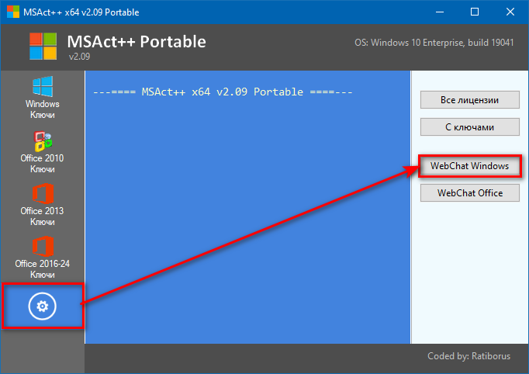Click the MSAct++ x64 v2.09 Portable console line

[x=223, y=92]
